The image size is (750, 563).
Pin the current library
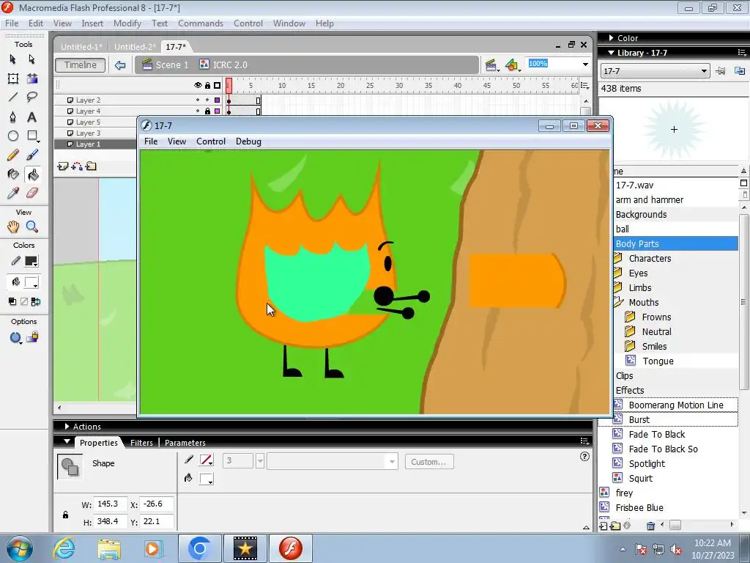point(720,71)
